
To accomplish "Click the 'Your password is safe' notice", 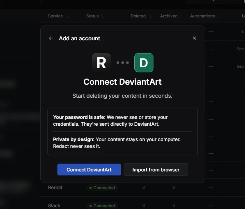I will pyautogui.click(x=110, y=121).
